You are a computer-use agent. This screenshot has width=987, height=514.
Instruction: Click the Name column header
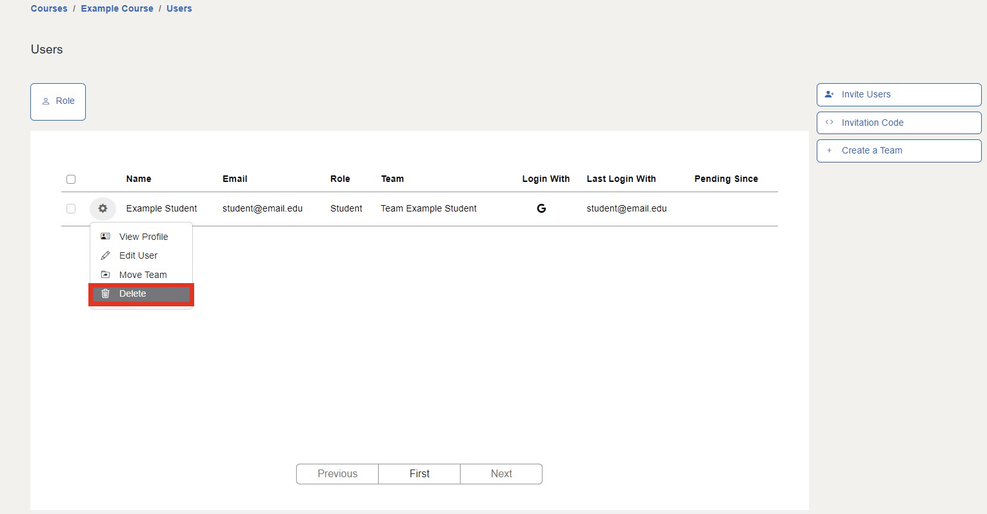click(139, 179)
